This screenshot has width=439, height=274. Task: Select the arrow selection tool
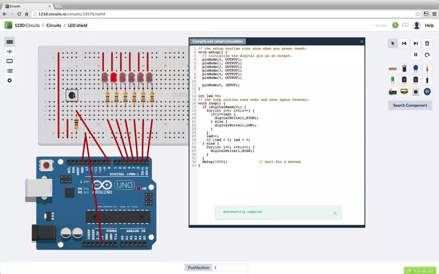(x=393, y=43)
